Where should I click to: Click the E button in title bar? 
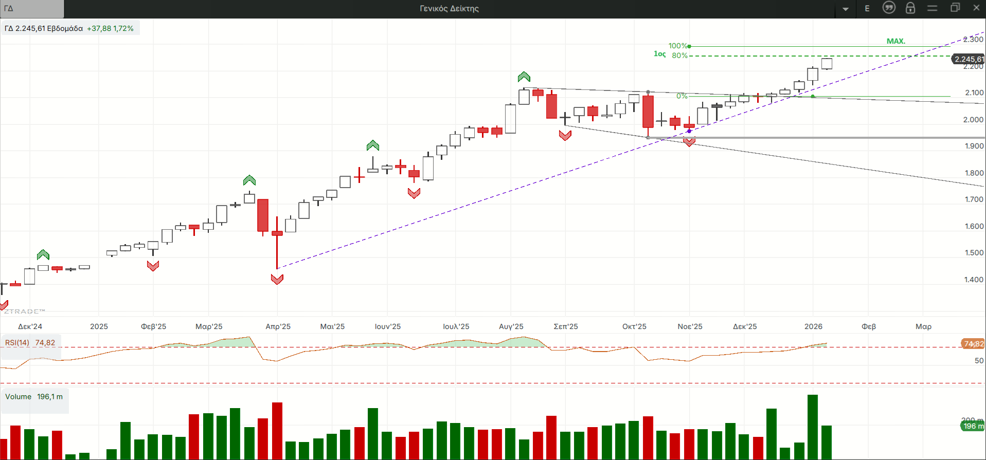click(867, 8)
